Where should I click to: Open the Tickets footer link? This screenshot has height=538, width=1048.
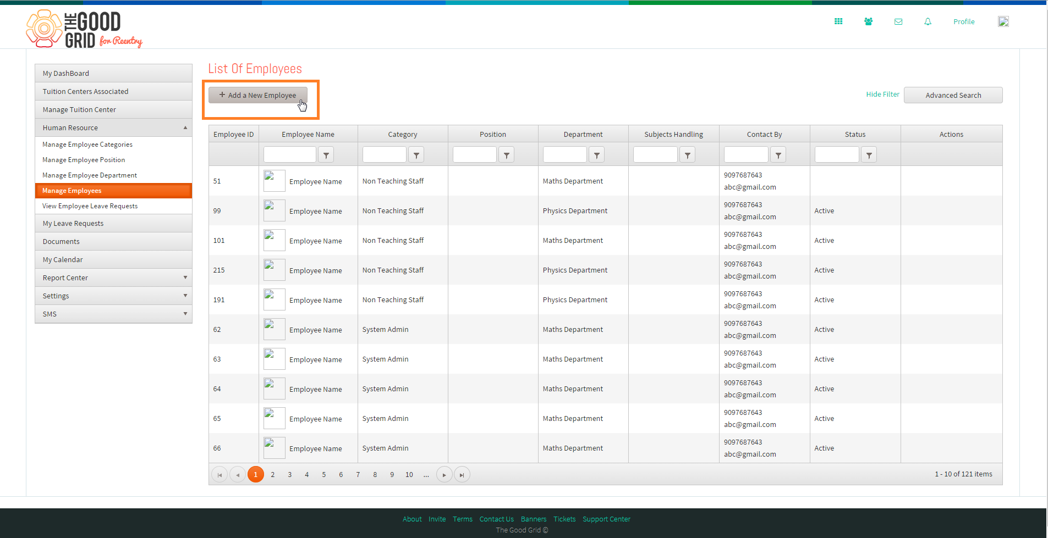click(564, 519)
